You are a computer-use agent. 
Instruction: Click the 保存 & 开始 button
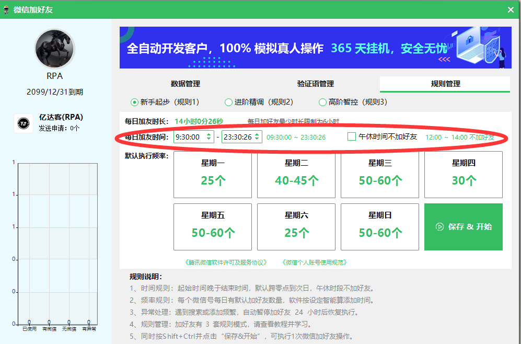464,227
